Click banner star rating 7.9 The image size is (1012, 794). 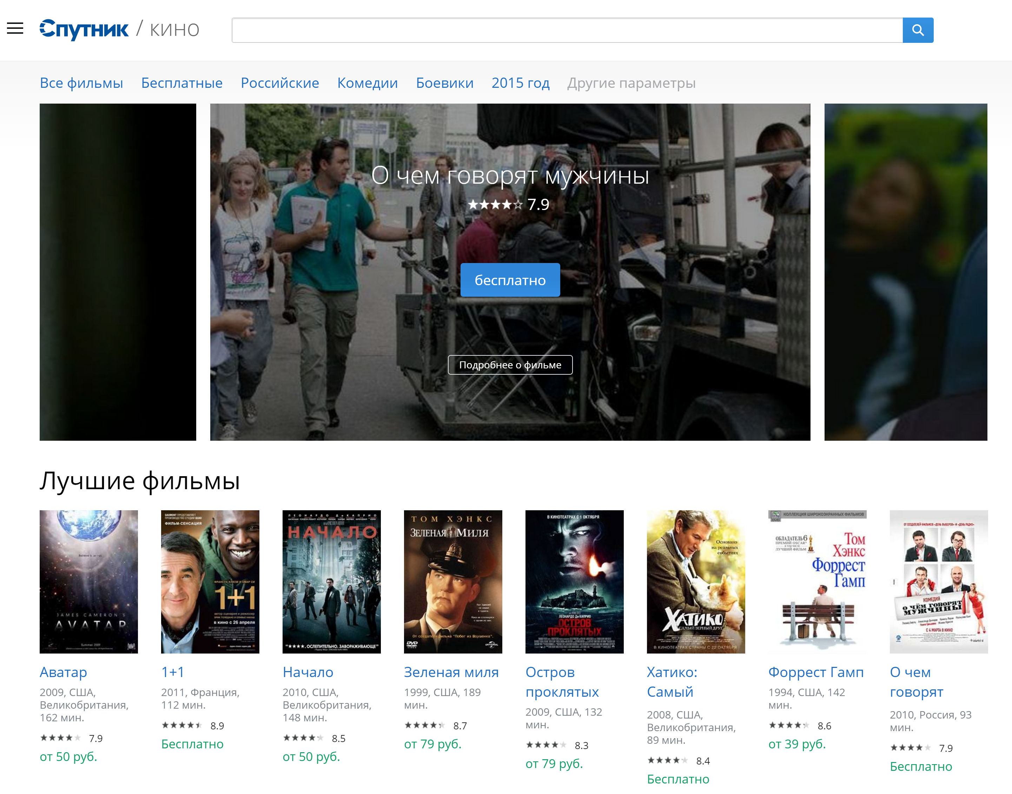click(x=509, y=204)
